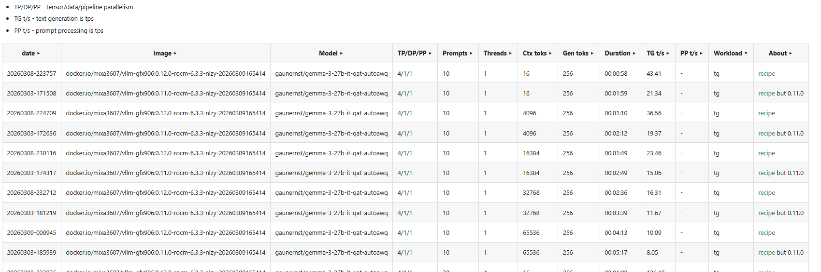The height and width of the screenshot is (272, 821).
Task: Click the 'PP t/s - prompt processing is tps' bullet
Action: (x=59, y=31)
